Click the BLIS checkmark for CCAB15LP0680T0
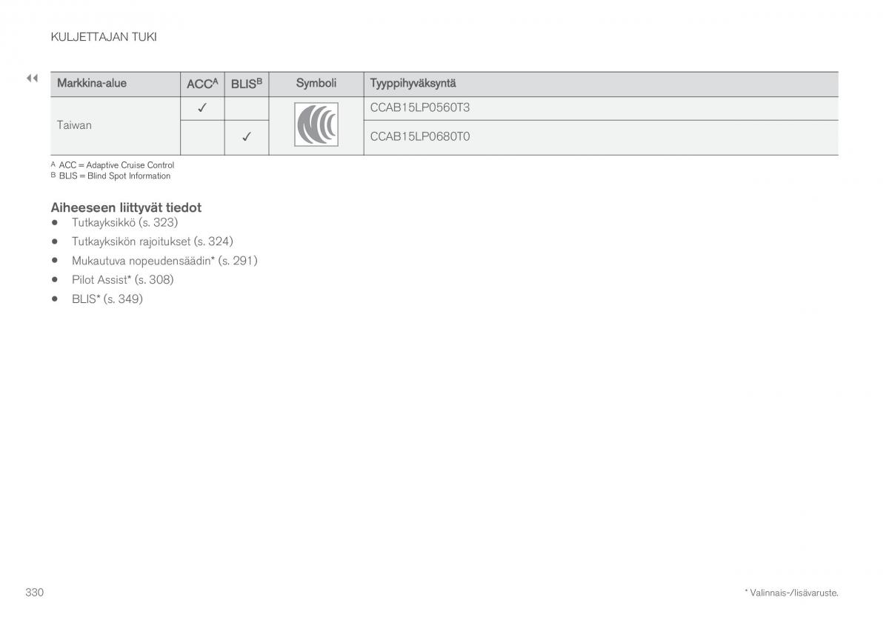The image size is (889, 626). [x=246, y=137]
